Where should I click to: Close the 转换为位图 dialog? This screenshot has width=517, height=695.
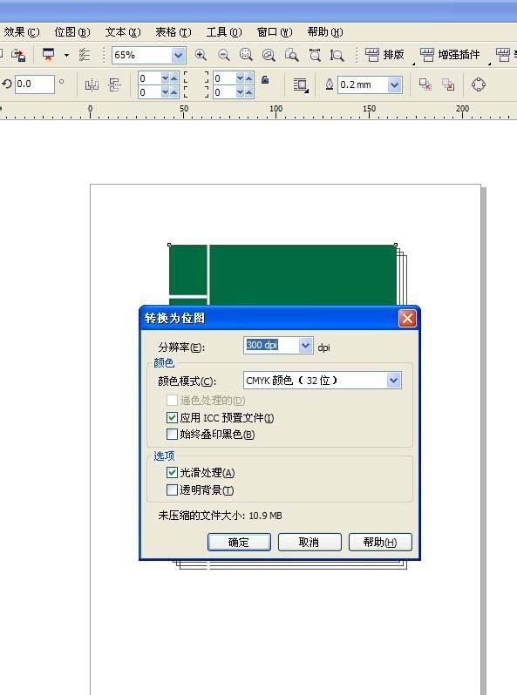click(407, 318)
